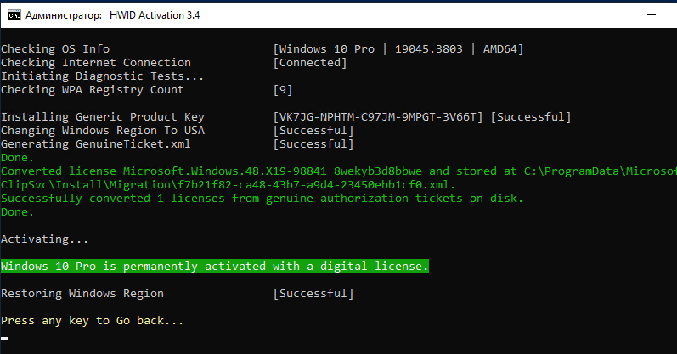Click the Successful status for Changing Windows Region
The width and height of the screenshot is (677, 354).
[x=313, y=131]
